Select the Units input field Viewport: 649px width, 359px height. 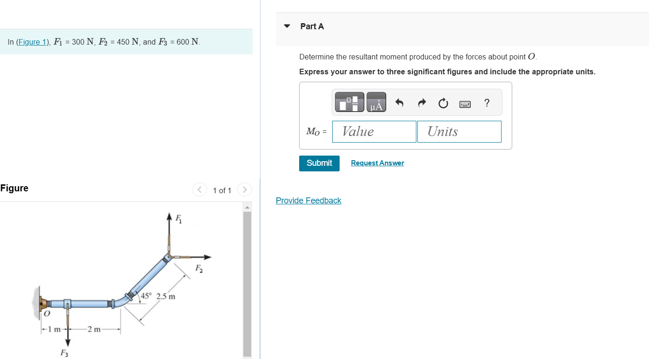(459, 131)
